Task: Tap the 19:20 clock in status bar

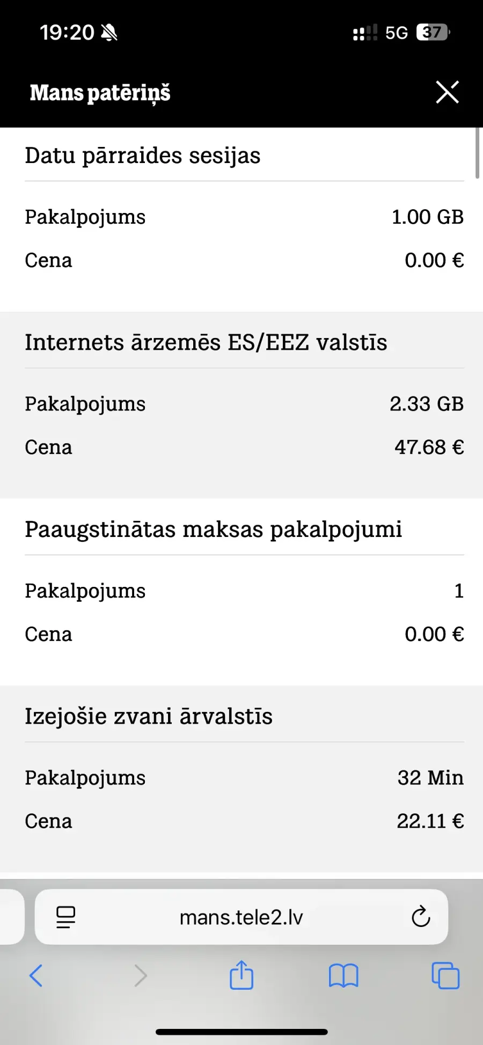Action: pyautogui.click(x=67, y=33)
